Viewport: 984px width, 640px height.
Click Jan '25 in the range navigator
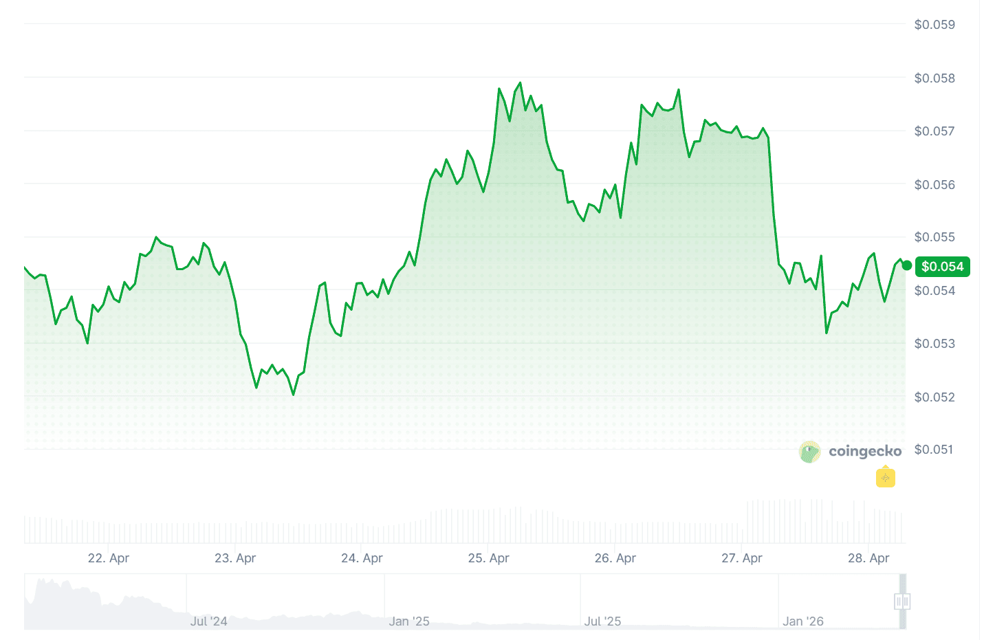[x=409, y=621]
